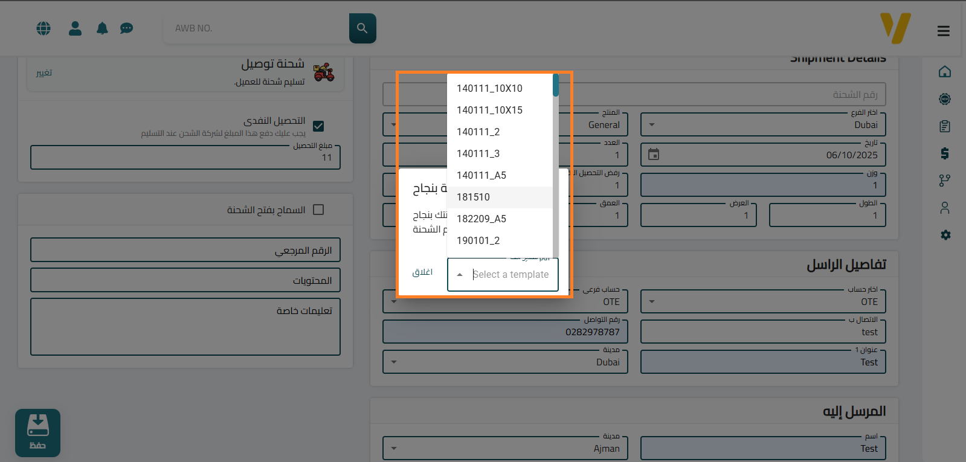Click the recipient name field Test
Screen dimensions: 966x462
point(763,448)
